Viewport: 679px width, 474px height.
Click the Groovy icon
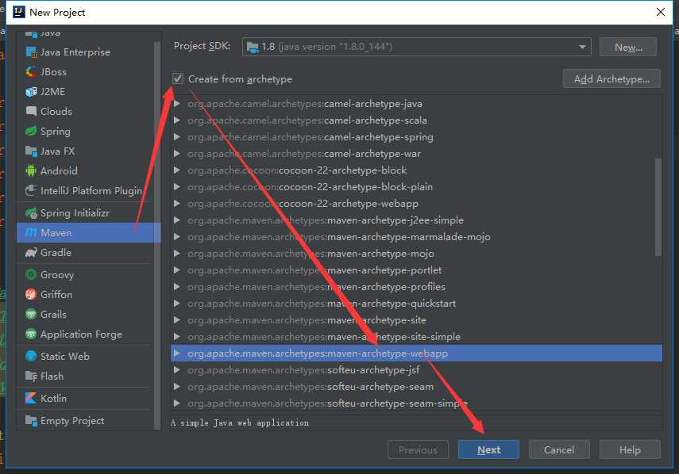[31, 275]
